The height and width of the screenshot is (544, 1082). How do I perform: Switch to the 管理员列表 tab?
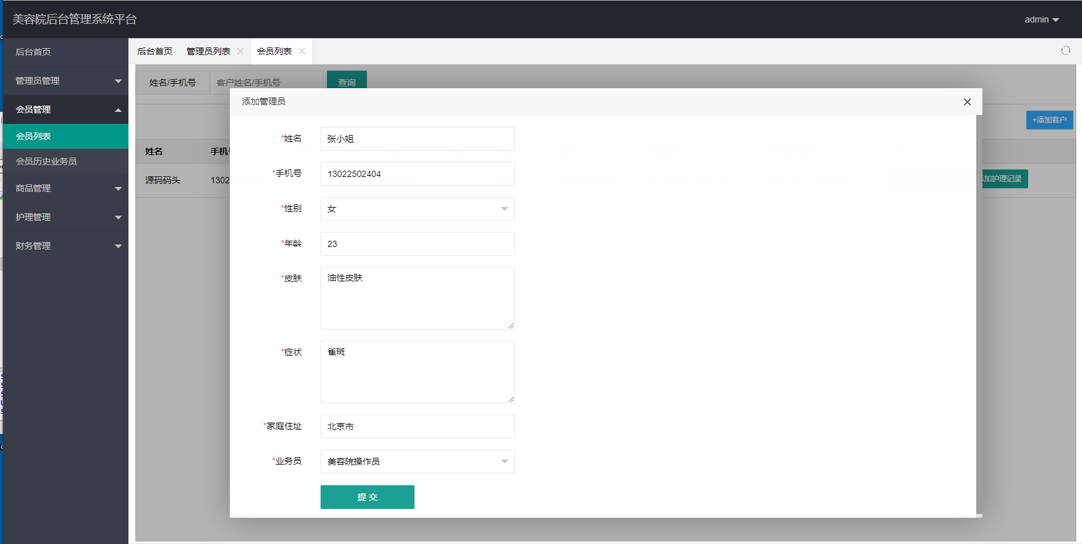209,51
